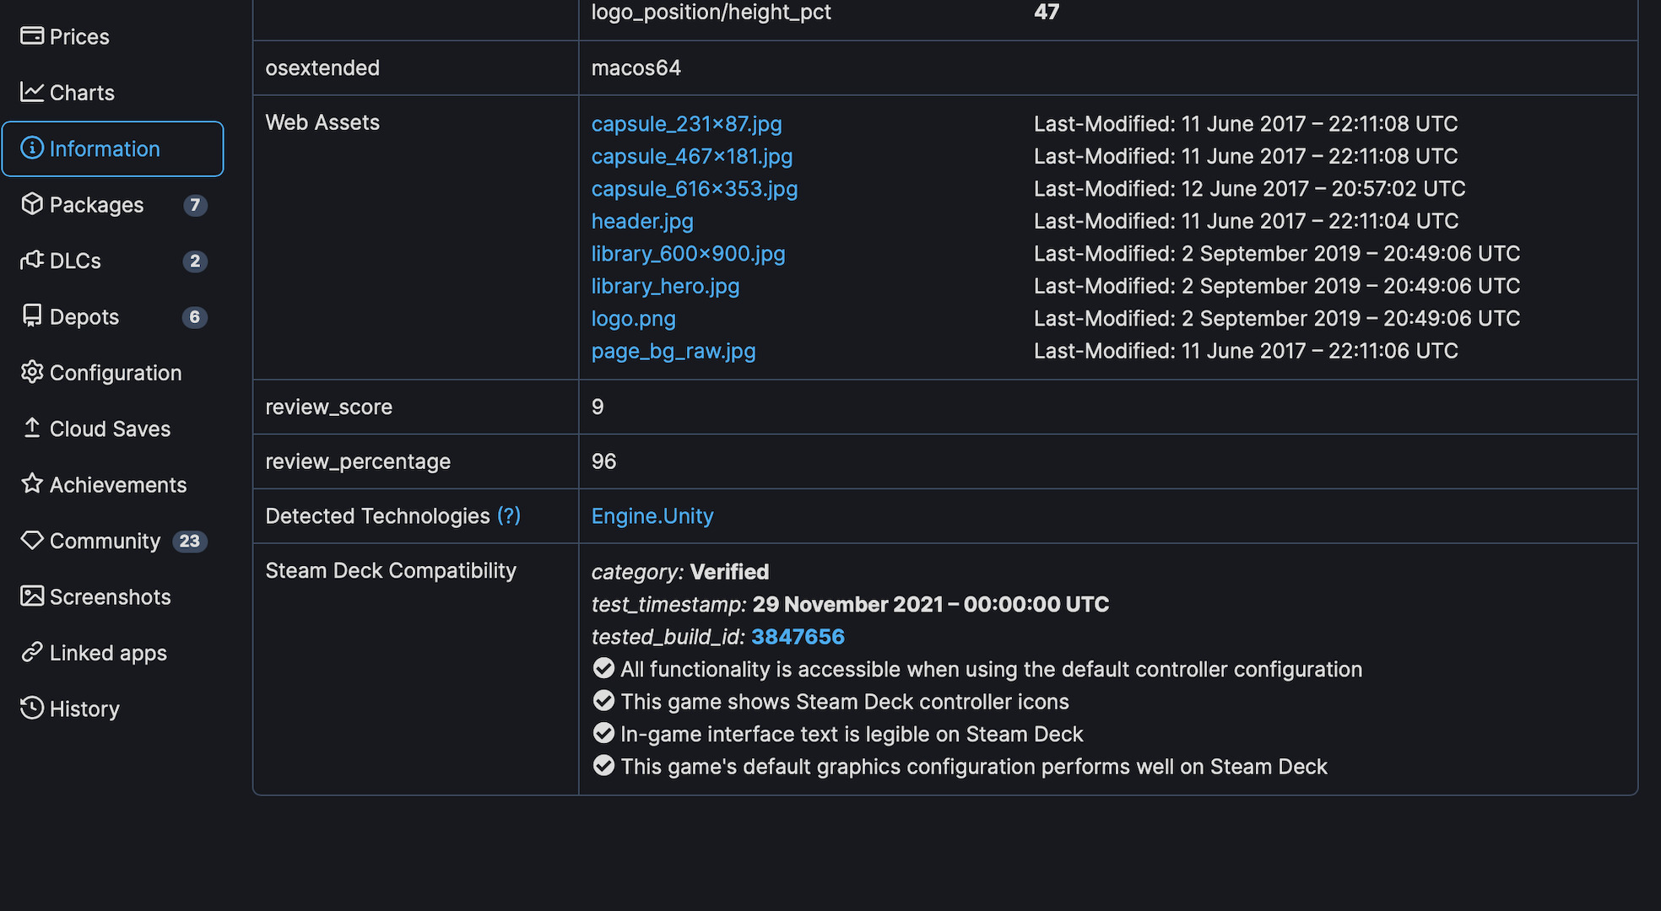
Task: Open the DLCs puzzle icon
Action: [32, 261]
